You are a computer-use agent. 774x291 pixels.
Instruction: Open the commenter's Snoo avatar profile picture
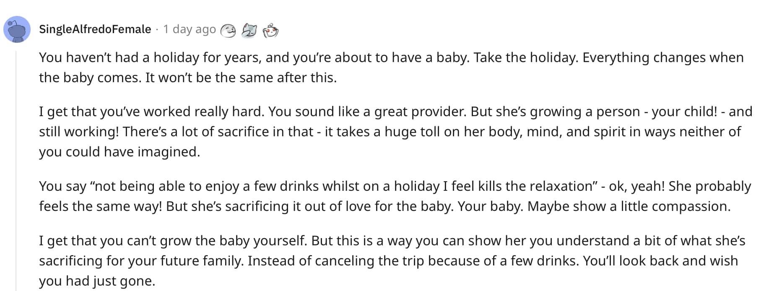(17, 29)
